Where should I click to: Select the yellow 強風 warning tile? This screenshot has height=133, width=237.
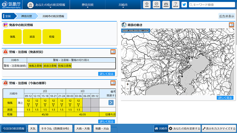point(12,37)
